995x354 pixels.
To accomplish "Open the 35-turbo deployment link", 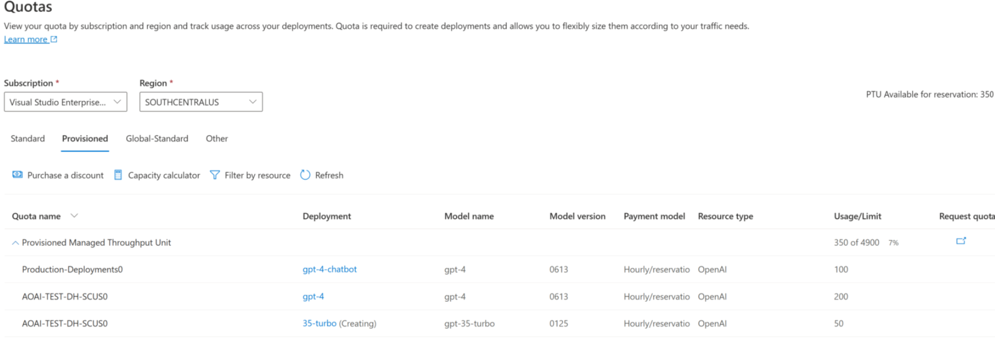I will click(320, 324).
